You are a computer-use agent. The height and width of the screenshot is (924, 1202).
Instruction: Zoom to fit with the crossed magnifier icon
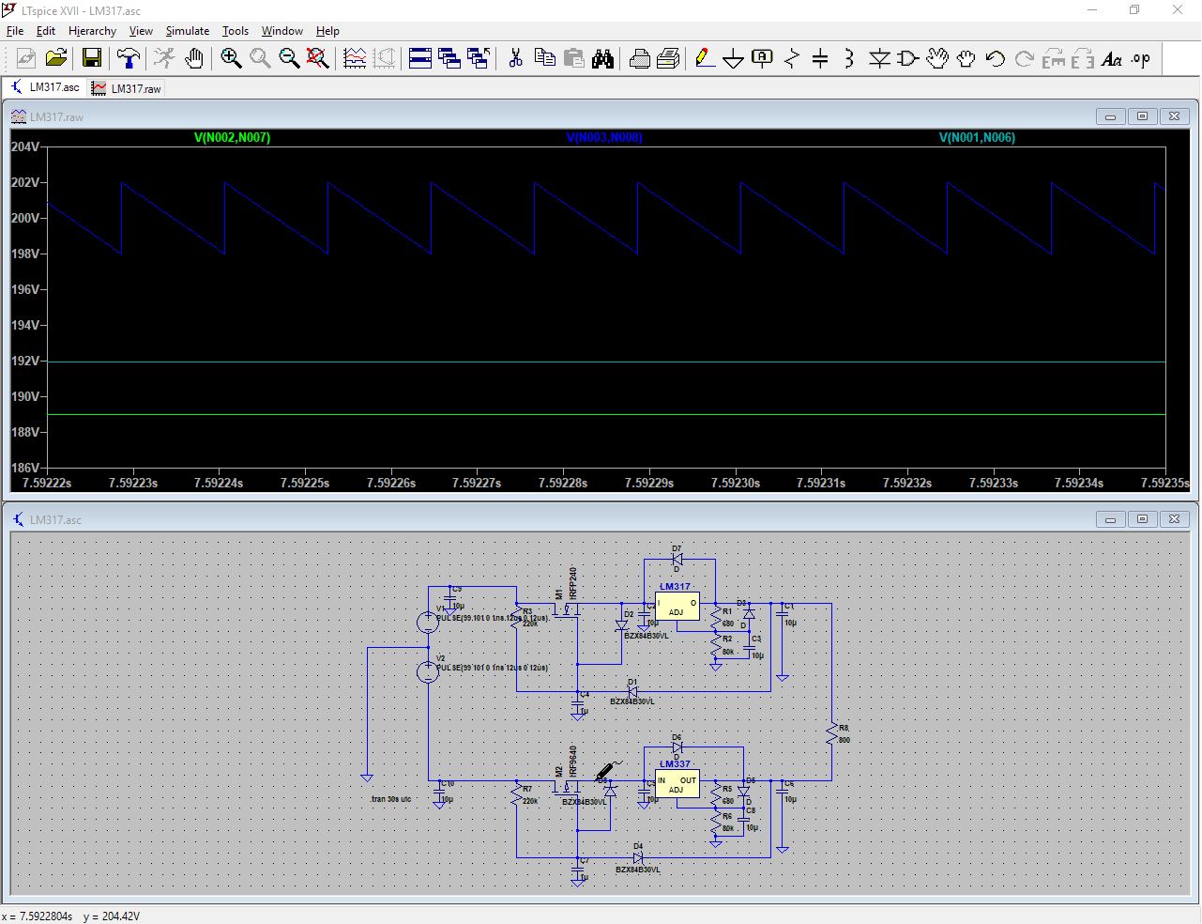pos(318,59)
